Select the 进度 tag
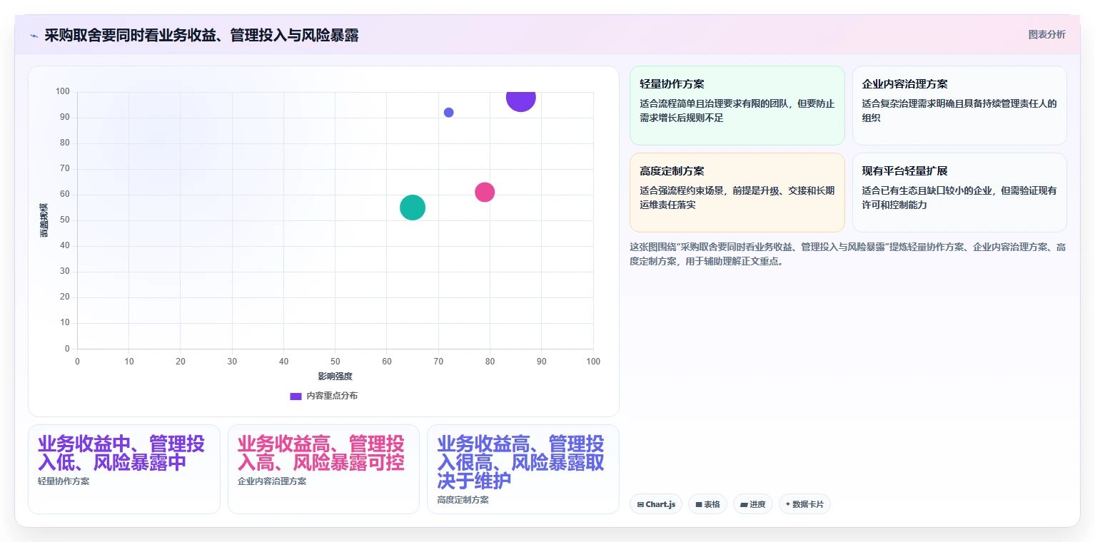1095x542 pixels. pyautogui.click(x=752, y=504)
